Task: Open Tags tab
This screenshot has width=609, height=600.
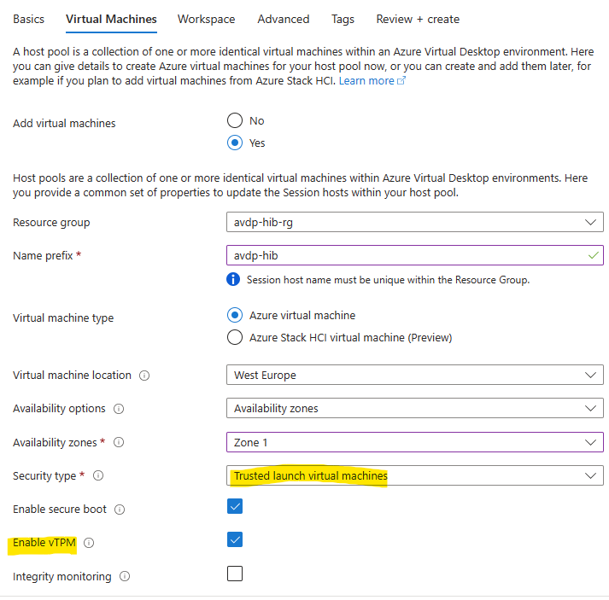Action: 343,19
